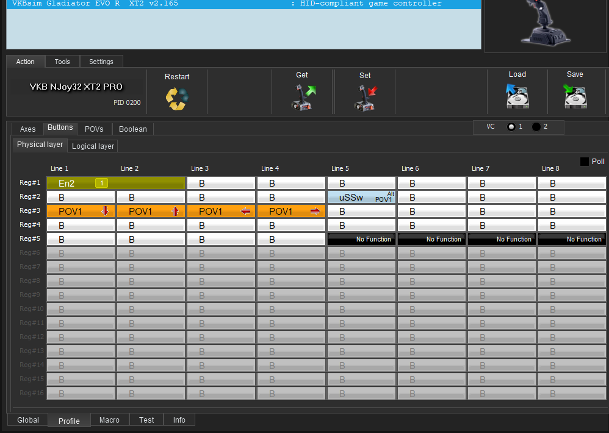The height and width of the screenshot is (433, 609).
Task: Click the Line 1 column header
Action: point(59,168)
